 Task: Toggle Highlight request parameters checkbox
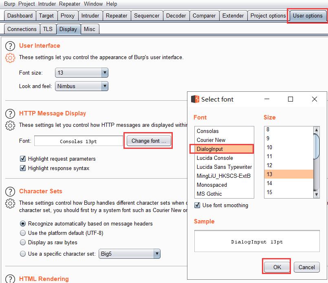point(23,159)
